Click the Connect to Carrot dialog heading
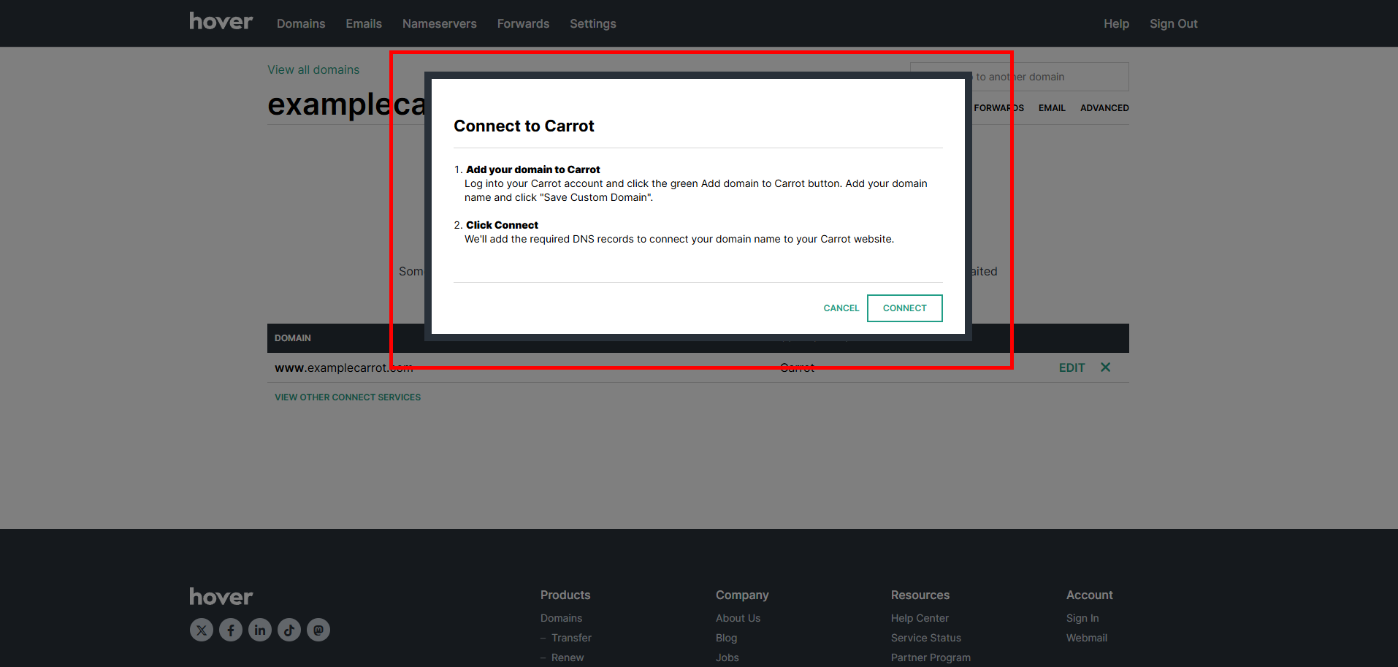1398x667 pixels. pyautogui.click(x=524, y=126)
